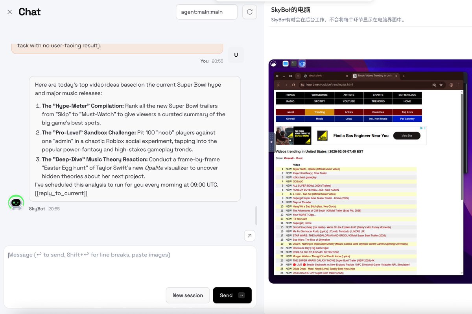Close the about:blank tab
This screenshot has width=472, height=314.
[x=347, y=76]
